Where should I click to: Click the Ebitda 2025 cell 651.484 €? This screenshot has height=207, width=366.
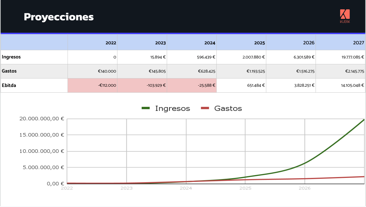tap(254, 85)
